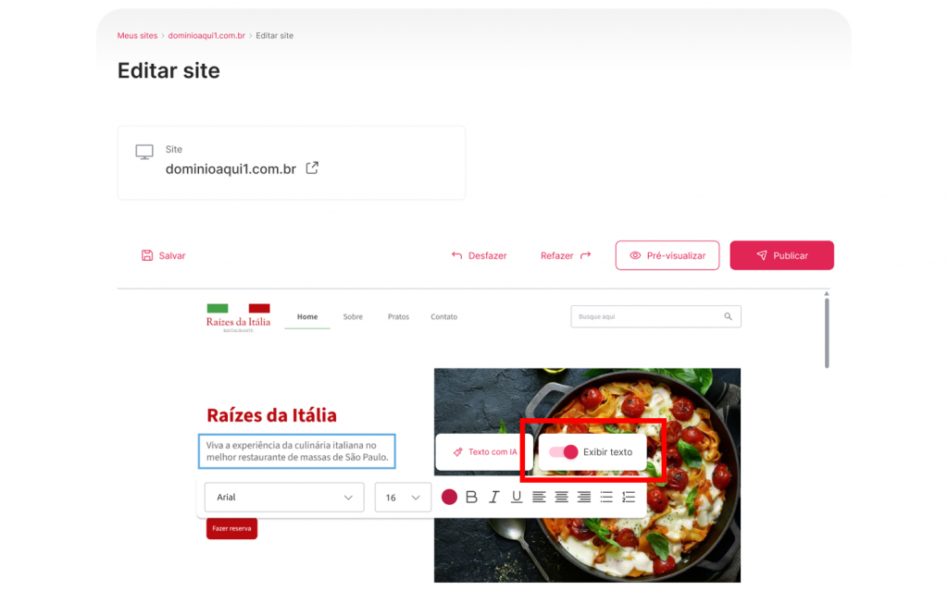Image resolution: width=948 pixels, height=591 pixels.
Task: Select the Contato navigation item
Action: [443, 316]
